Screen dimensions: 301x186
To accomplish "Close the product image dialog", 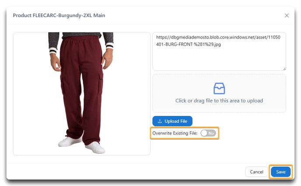I will (x=287, y=16).
